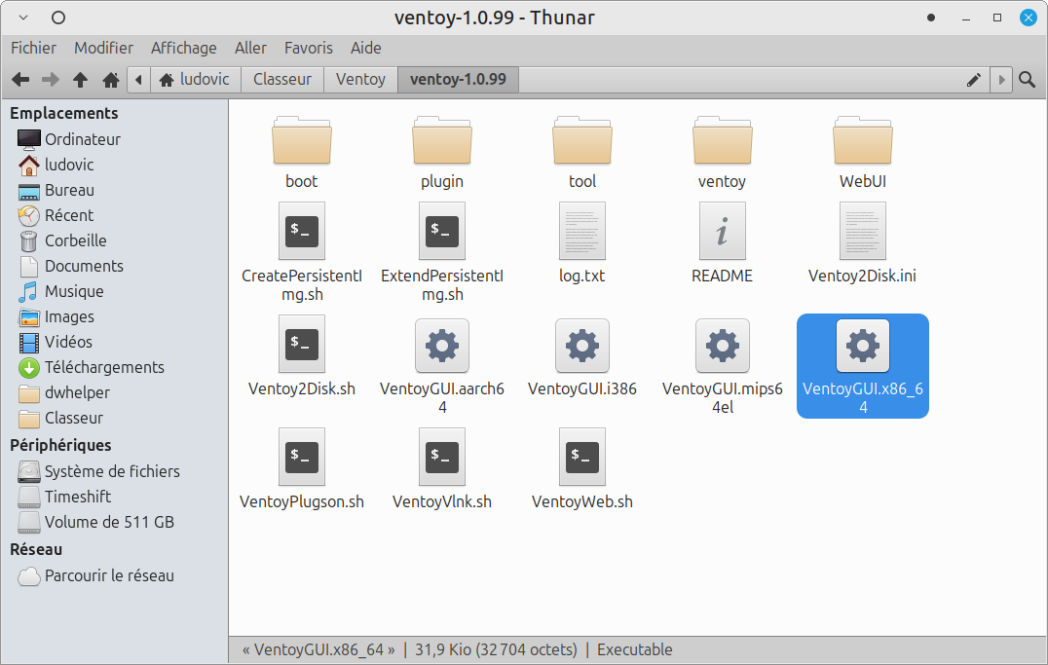
Task: Click the highlighted VentoyGUI.x86_64 executable
Action: pyautogui.click(x=862, y=365)
